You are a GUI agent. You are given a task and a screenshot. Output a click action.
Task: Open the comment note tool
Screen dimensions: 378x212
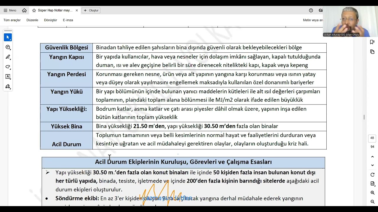coord(8,47)
